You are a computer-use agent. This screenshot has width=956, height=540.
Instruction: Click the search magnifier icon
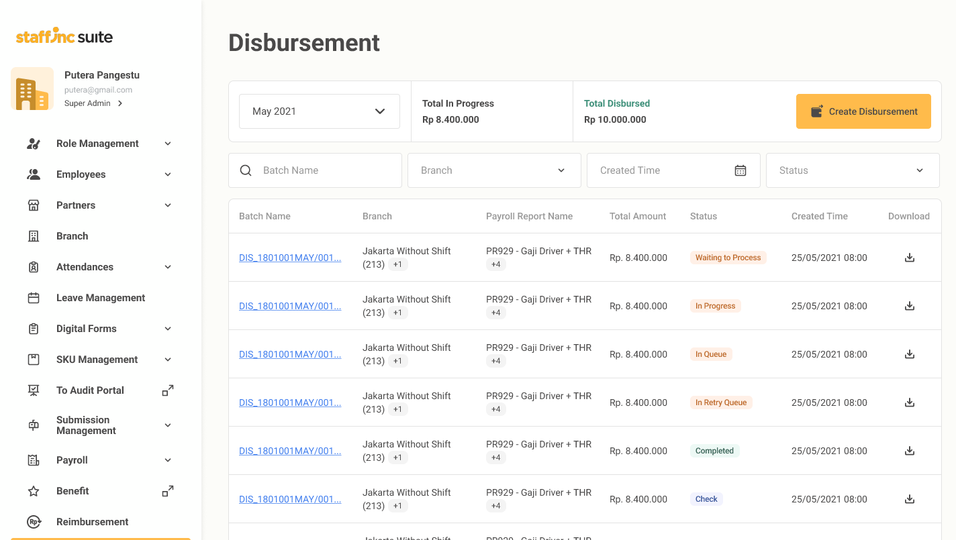point(246,170)
